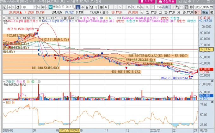Toggle the MACD-sig와 데드크로스 indicator marker
This screenshot has width=215, height=133.
click(40, 21)
